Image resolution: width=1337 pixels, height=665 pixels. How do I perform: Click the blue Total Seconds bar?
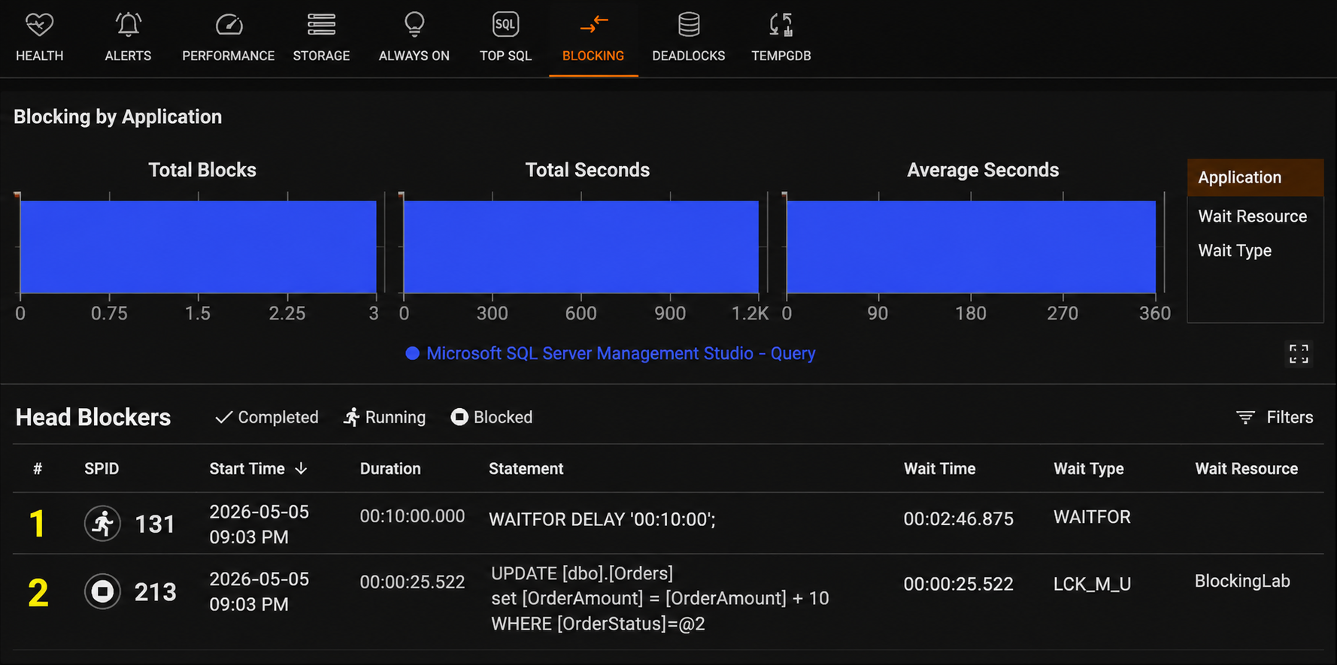coord(581,246)
